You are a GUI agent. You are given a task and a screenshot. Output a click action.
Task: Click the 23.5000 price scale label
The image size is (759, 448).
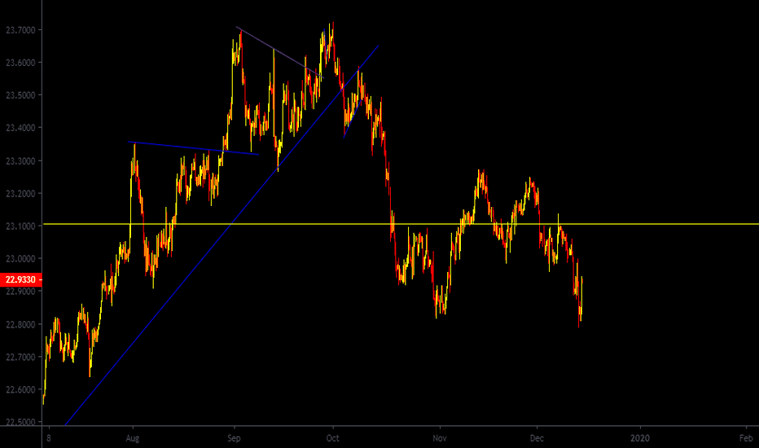point(20,95)
